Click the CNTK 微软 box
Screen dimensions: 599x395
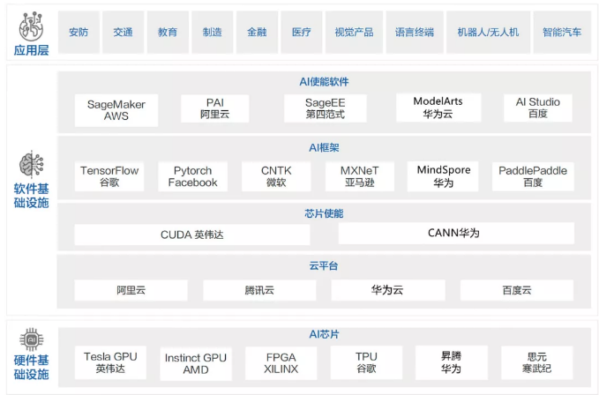pyautogui.click(x=276, y=176)
